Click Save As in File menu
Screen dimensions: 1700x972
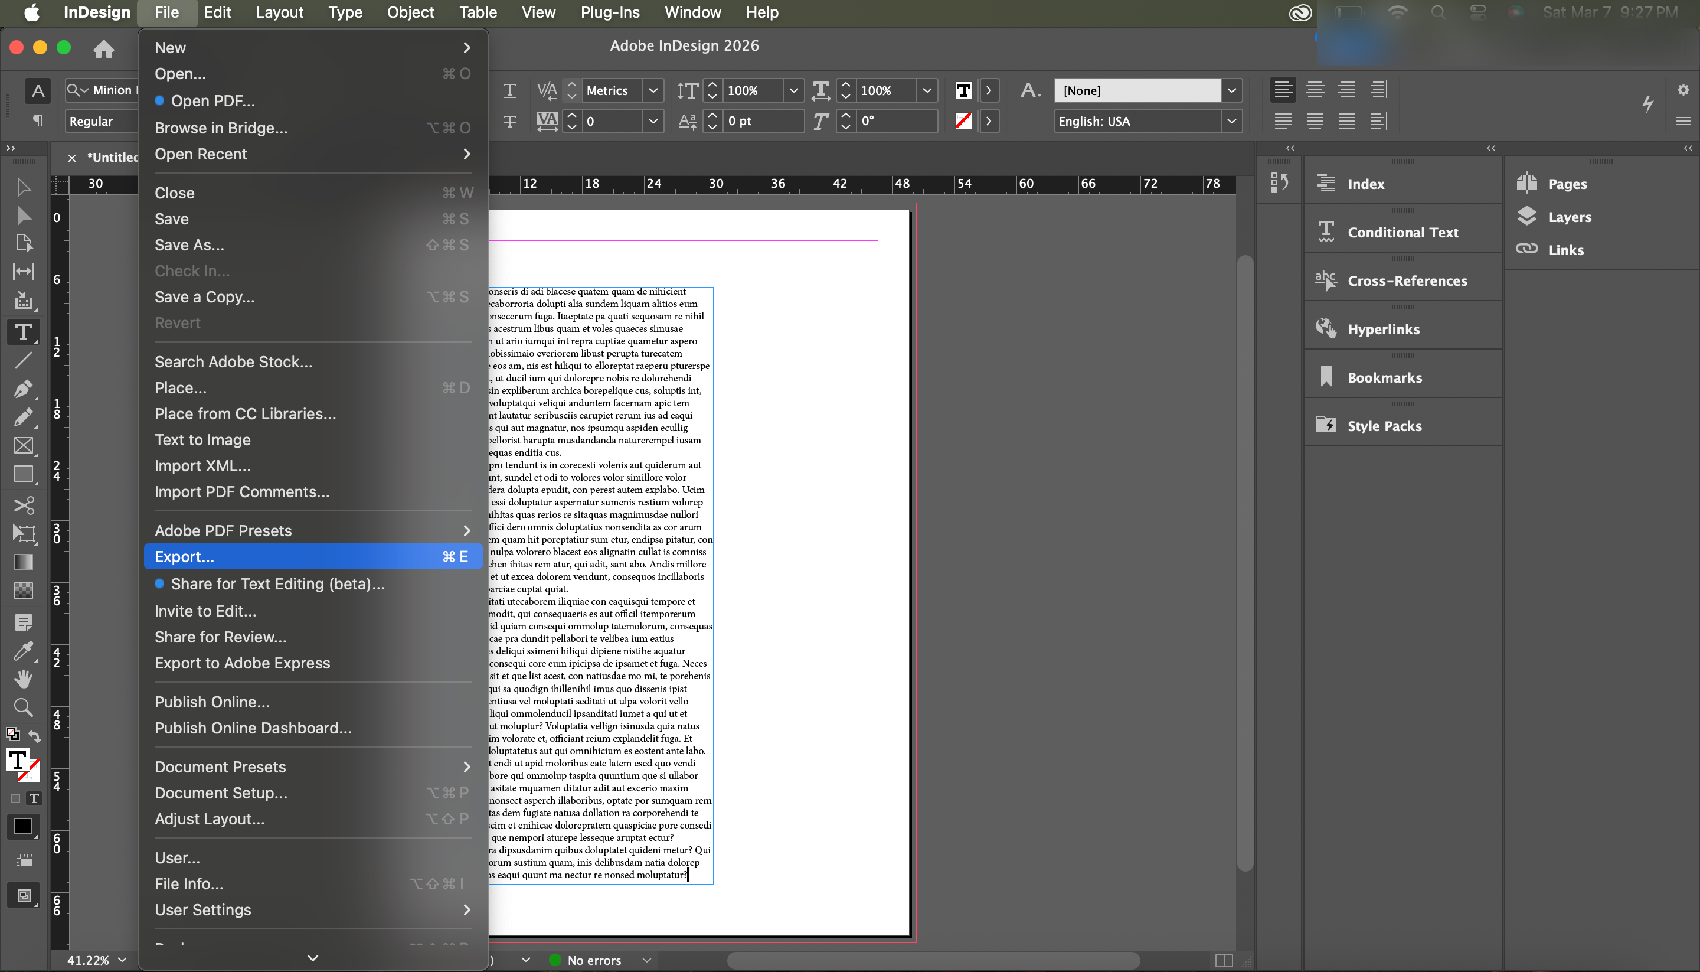point(189,245)
